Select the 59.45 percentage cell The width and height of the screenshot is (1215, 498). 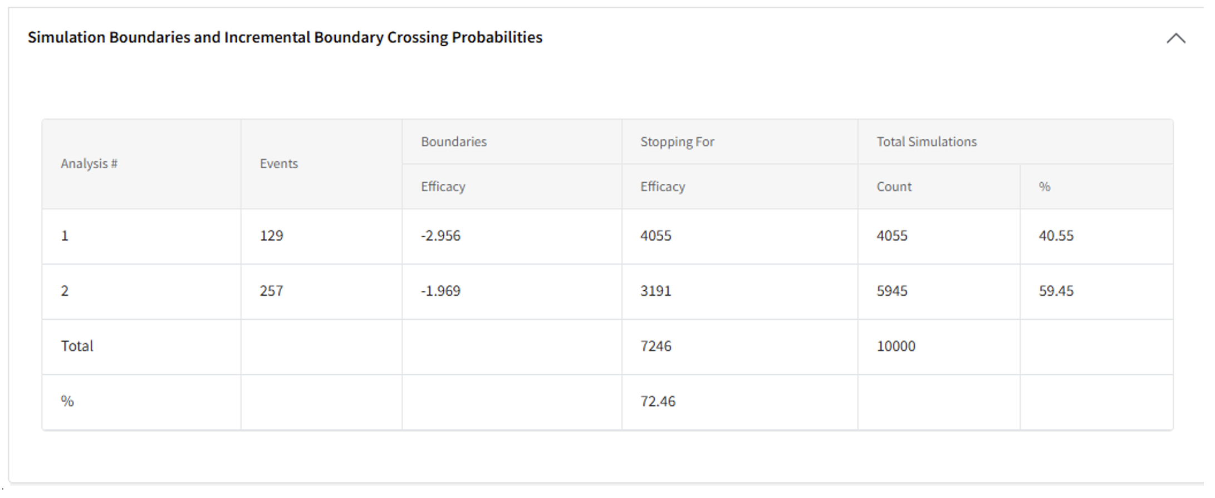pyautogui.click(x=1056, y=291)
